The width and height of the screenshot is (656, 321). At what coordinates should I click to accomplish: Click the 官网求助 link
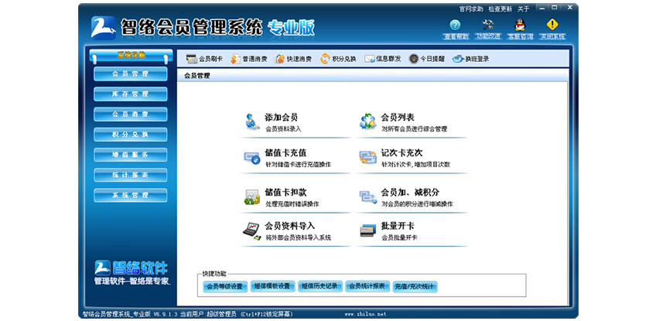471,9
